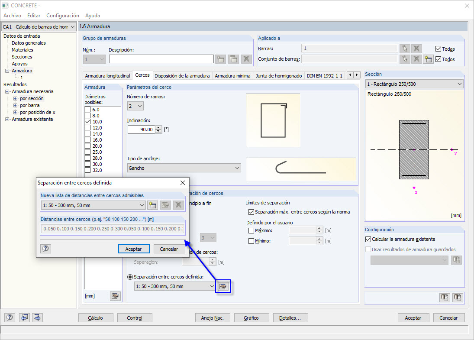
Task: Open edit stirrup spacing list icon
Action: (223, 286)
